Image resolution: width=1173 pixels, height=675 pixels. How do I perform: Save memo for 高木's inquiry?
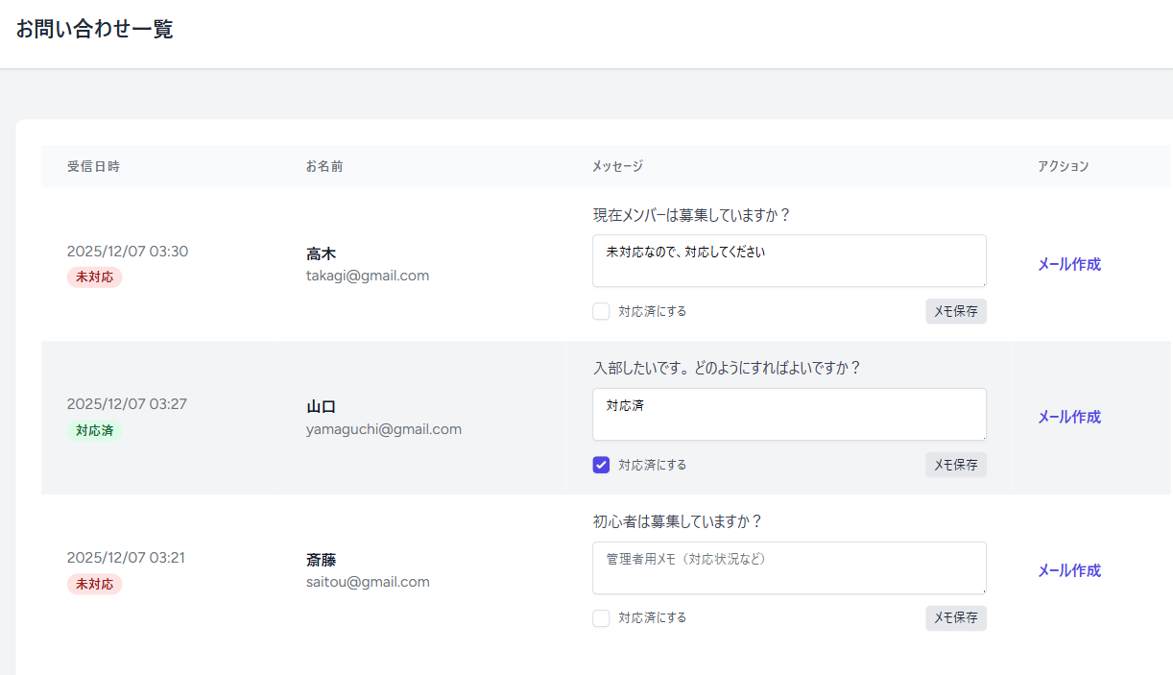coord(955,311)
